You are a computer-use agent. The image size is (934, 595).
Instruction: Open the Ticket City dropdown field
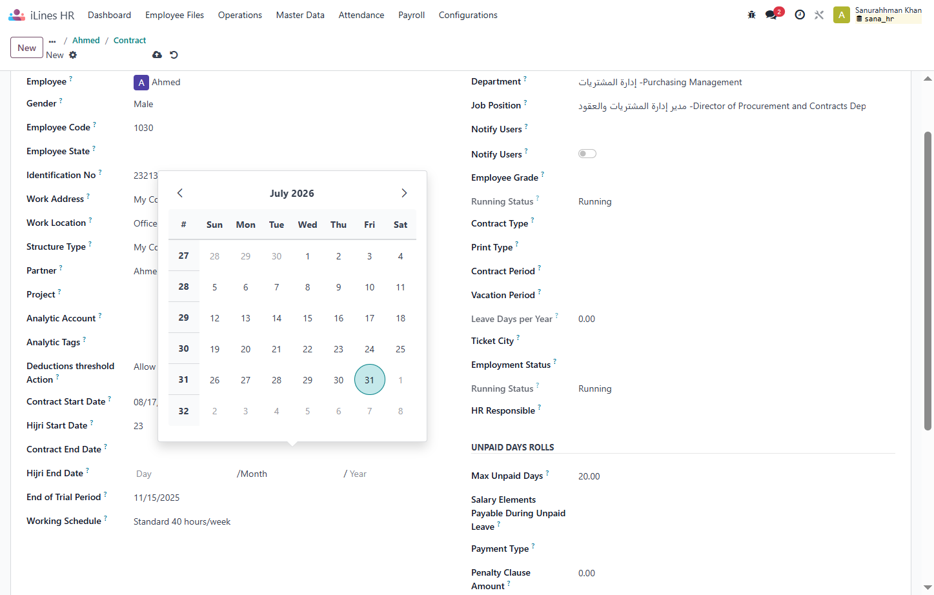click(736, 341)
